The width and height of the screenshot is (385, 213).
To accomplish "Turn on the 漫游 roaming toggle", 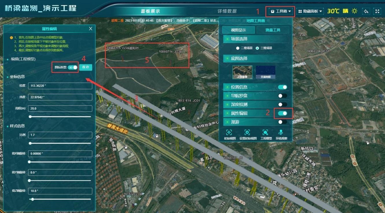I will [x=282, y=122].
